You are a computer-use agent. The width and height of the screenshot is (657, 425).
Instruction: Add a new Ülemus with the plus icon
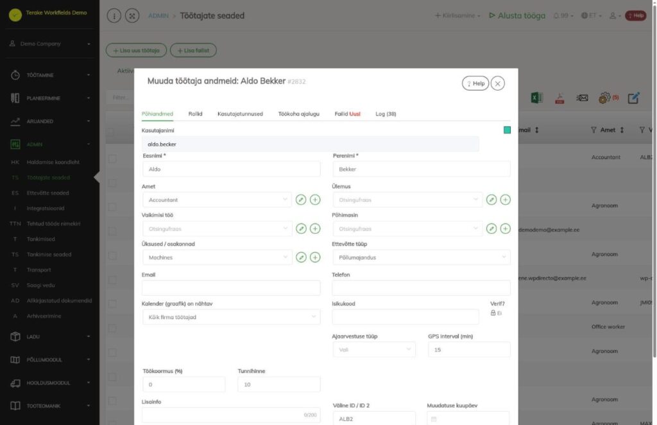tap(506, 200)
